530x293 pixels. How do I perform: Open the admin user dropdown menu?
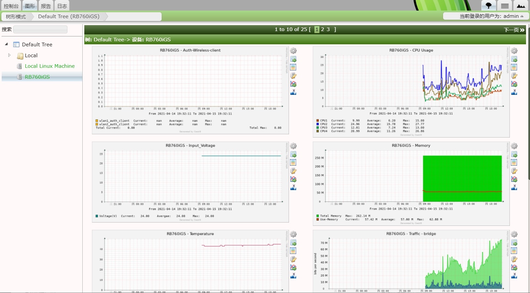point(486,16)
